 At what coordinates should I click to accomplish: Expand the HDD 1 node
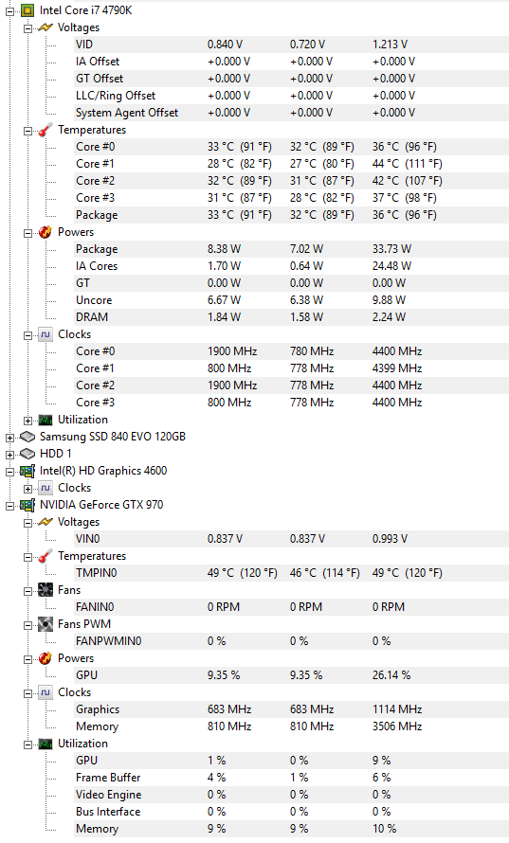[9, 455]
